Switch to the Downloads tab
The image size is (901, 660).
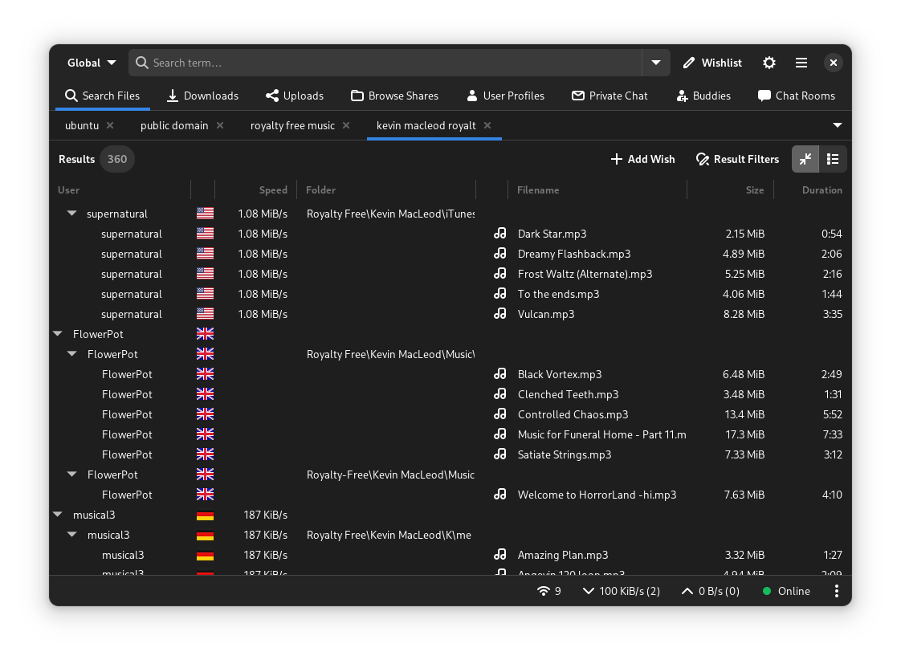pyautogui.click(x=202, y=96)
